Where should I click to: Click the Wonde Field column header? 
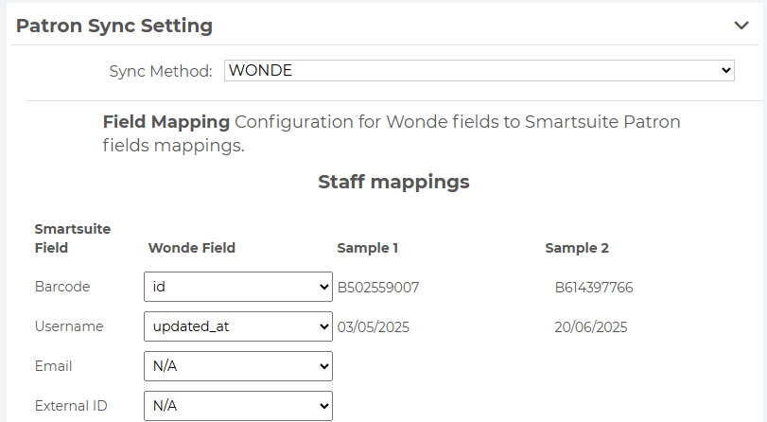192,248
